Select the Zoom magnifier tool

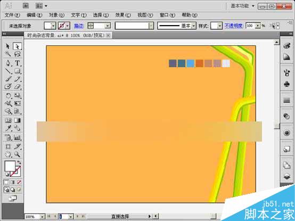(17, 154)
